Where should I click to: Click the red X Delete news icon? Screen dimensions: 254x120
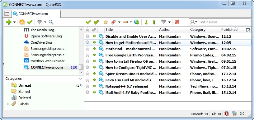[x=177, y=22]
